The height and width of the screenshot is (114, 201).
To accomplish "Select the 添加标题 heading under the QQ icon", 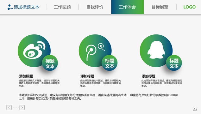I will coord(148,76).
